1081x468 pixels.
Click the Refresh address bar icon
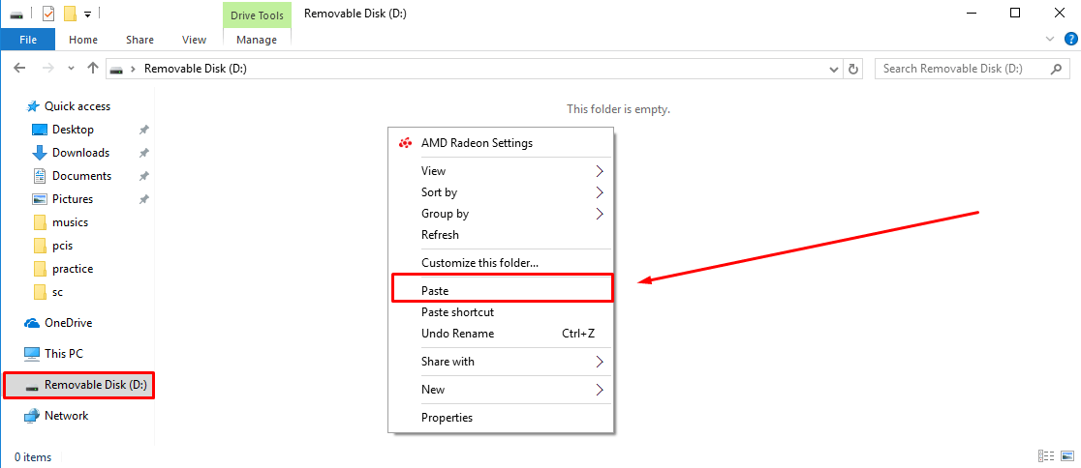pyautogui.click(x=853, y=69)
